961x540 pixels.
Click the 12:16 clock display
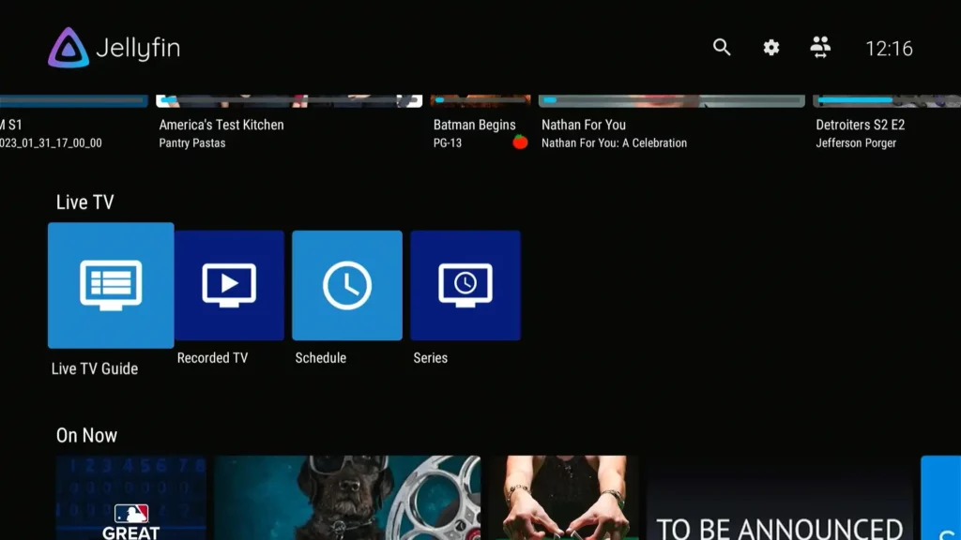tap(889, 49)
